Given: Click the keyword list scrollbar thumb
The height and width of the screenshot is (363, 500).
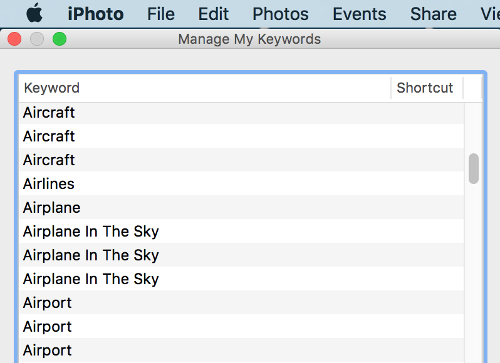Looking at the screenshot, I should (x=474, y=168).
